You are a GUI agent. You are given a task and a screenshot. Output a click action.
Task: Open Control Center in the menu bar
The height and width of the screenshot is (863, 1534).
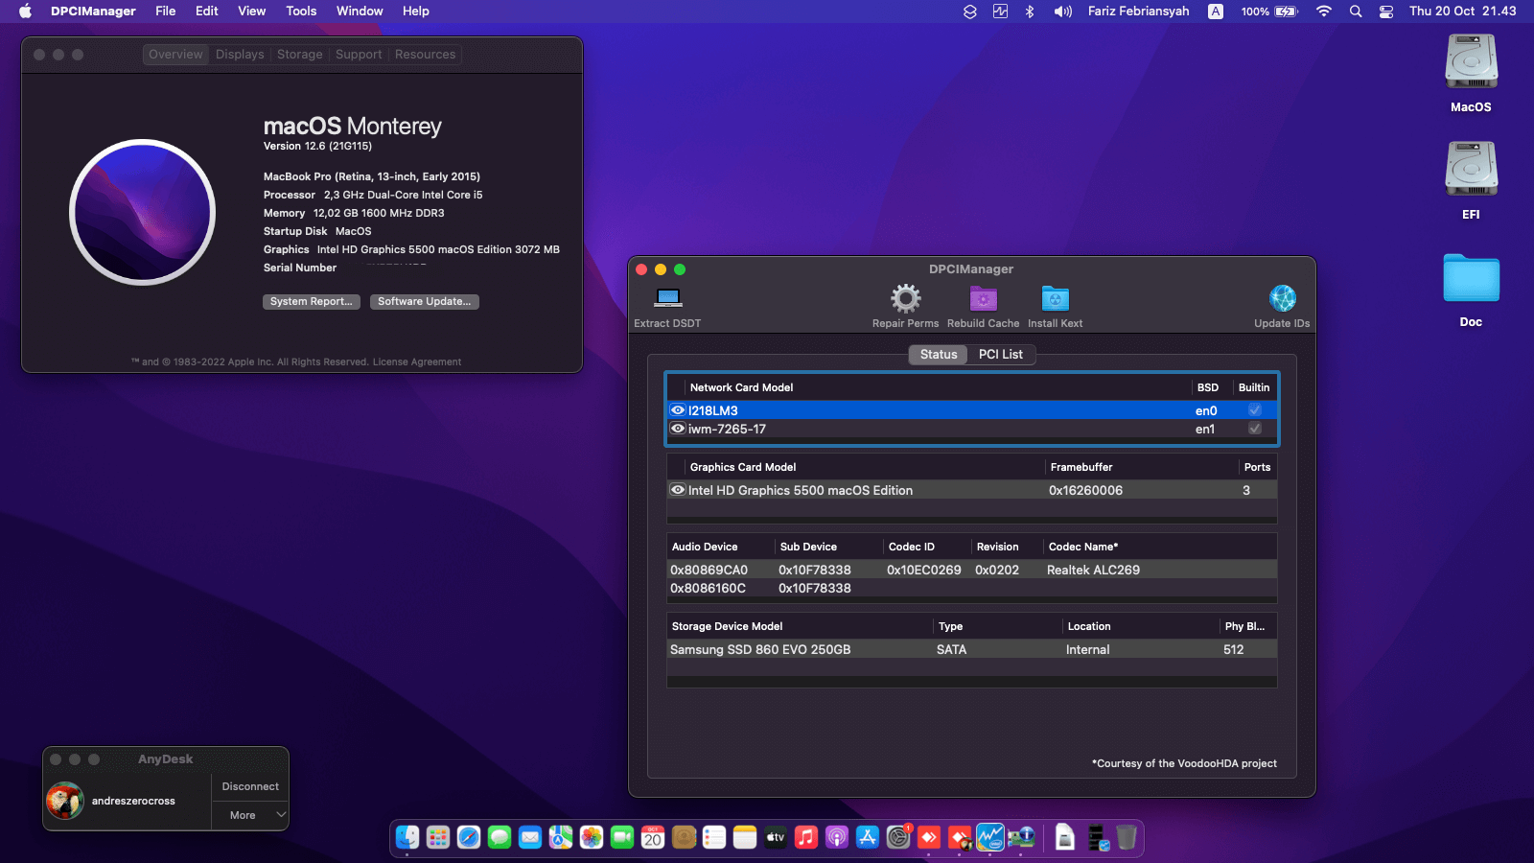1386,12
